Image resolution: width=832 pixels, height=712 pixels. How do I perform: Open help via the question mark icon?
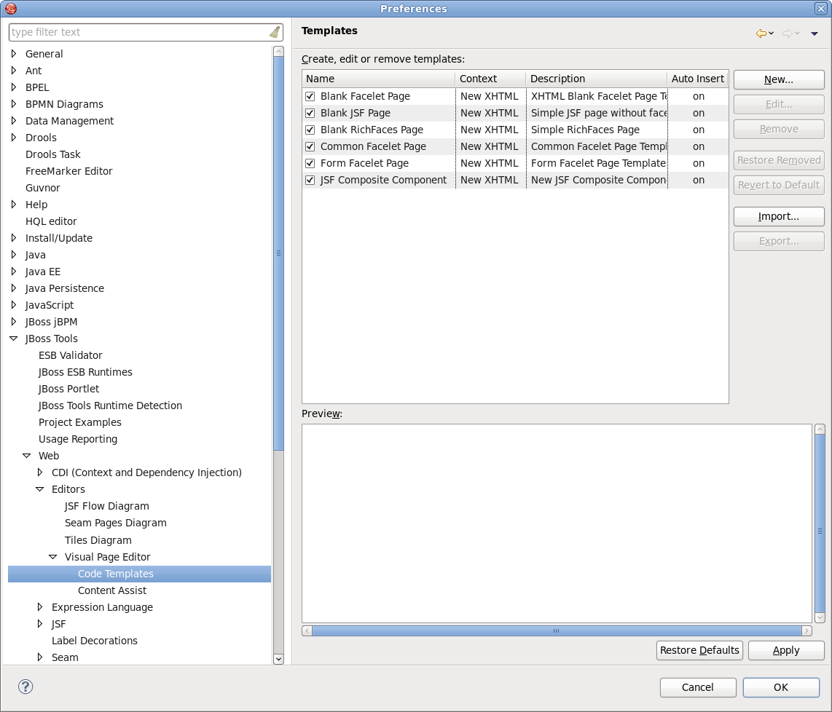[x=25, y=687]
